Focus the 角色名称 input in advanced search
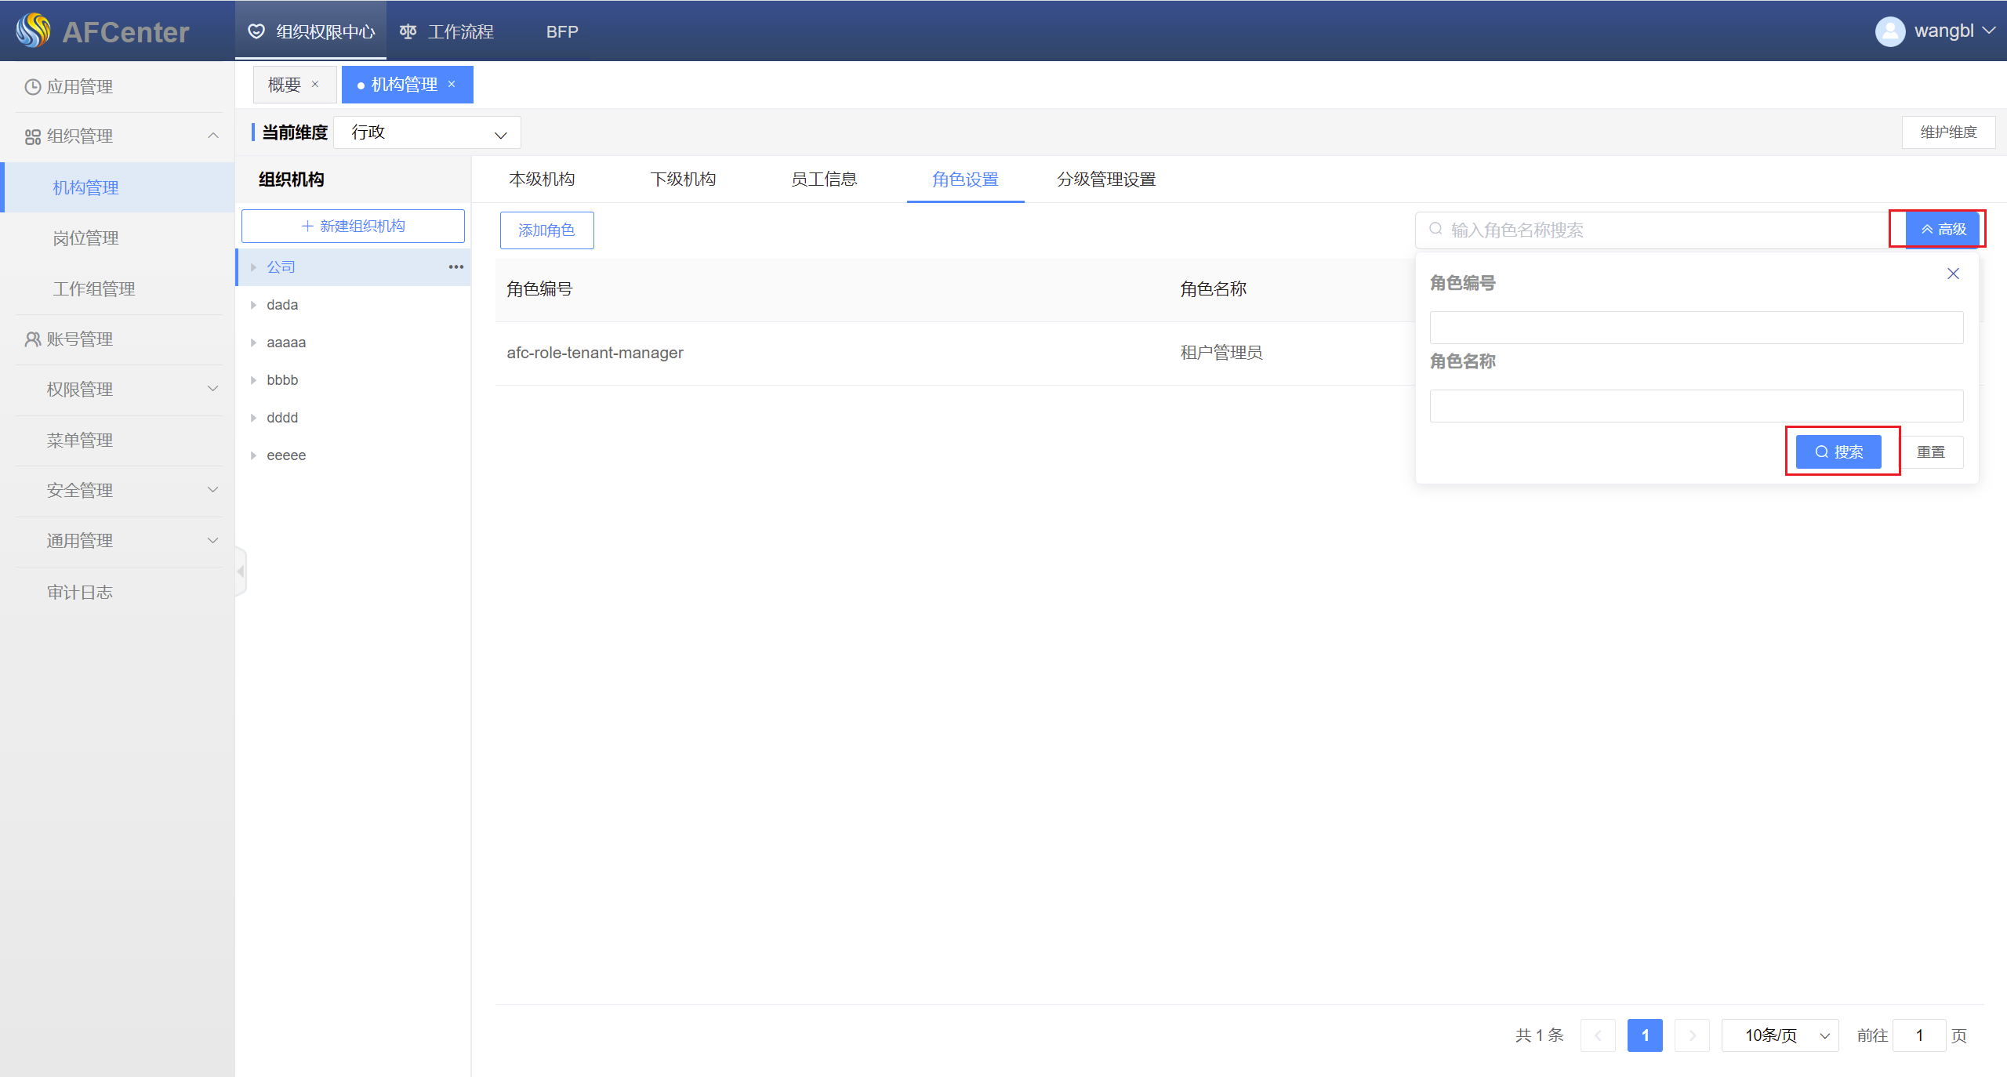Image resolution: width=2007 pixels, height=1077 pixels. click(1697, 405)
